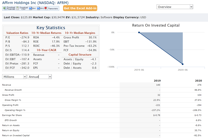Click the 10-Yr Median Margins header
This screenshot has width=208, height=138.
coord(80,33)
